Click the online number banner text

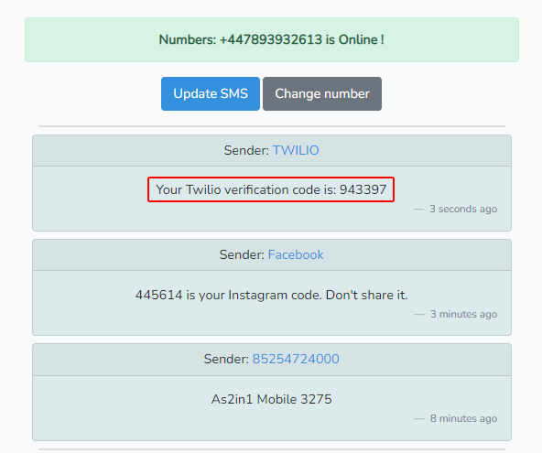coord(272,39)
